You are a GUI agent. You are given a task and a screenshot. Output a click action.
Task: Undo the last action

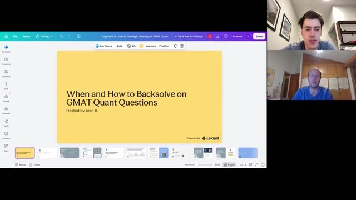click(x=61, y=36)
